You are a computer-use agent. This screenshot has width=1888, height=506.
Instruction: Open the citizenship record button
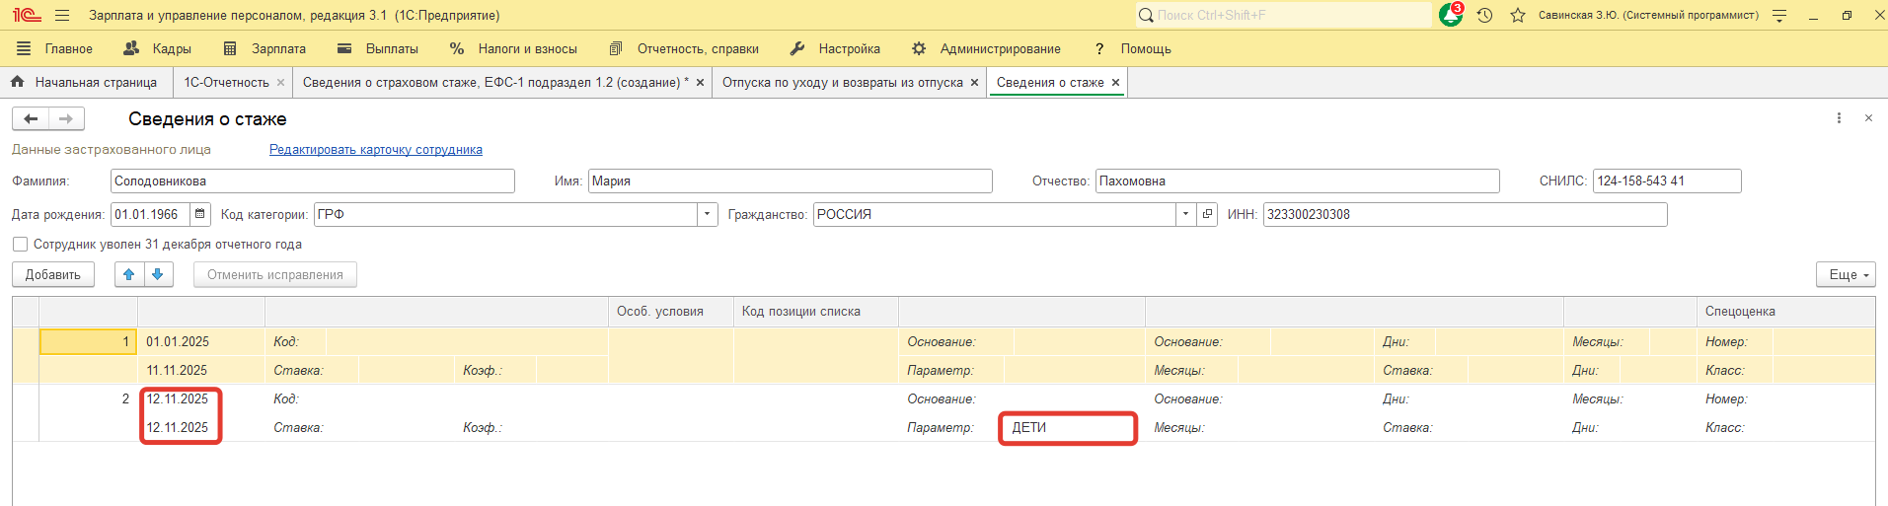[x=1207, y=214]
